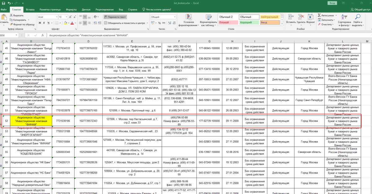Open Форматировать как таблицу gallery
The height and width of the screenshot is (194, 372).
click(208, 20)
